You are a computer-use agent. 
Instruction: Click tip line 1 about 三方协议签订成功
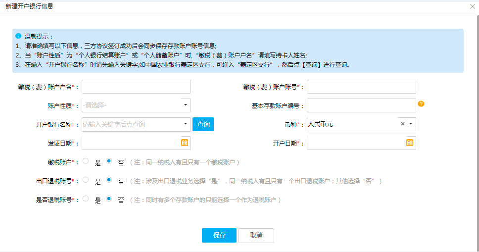pos(116,46)
